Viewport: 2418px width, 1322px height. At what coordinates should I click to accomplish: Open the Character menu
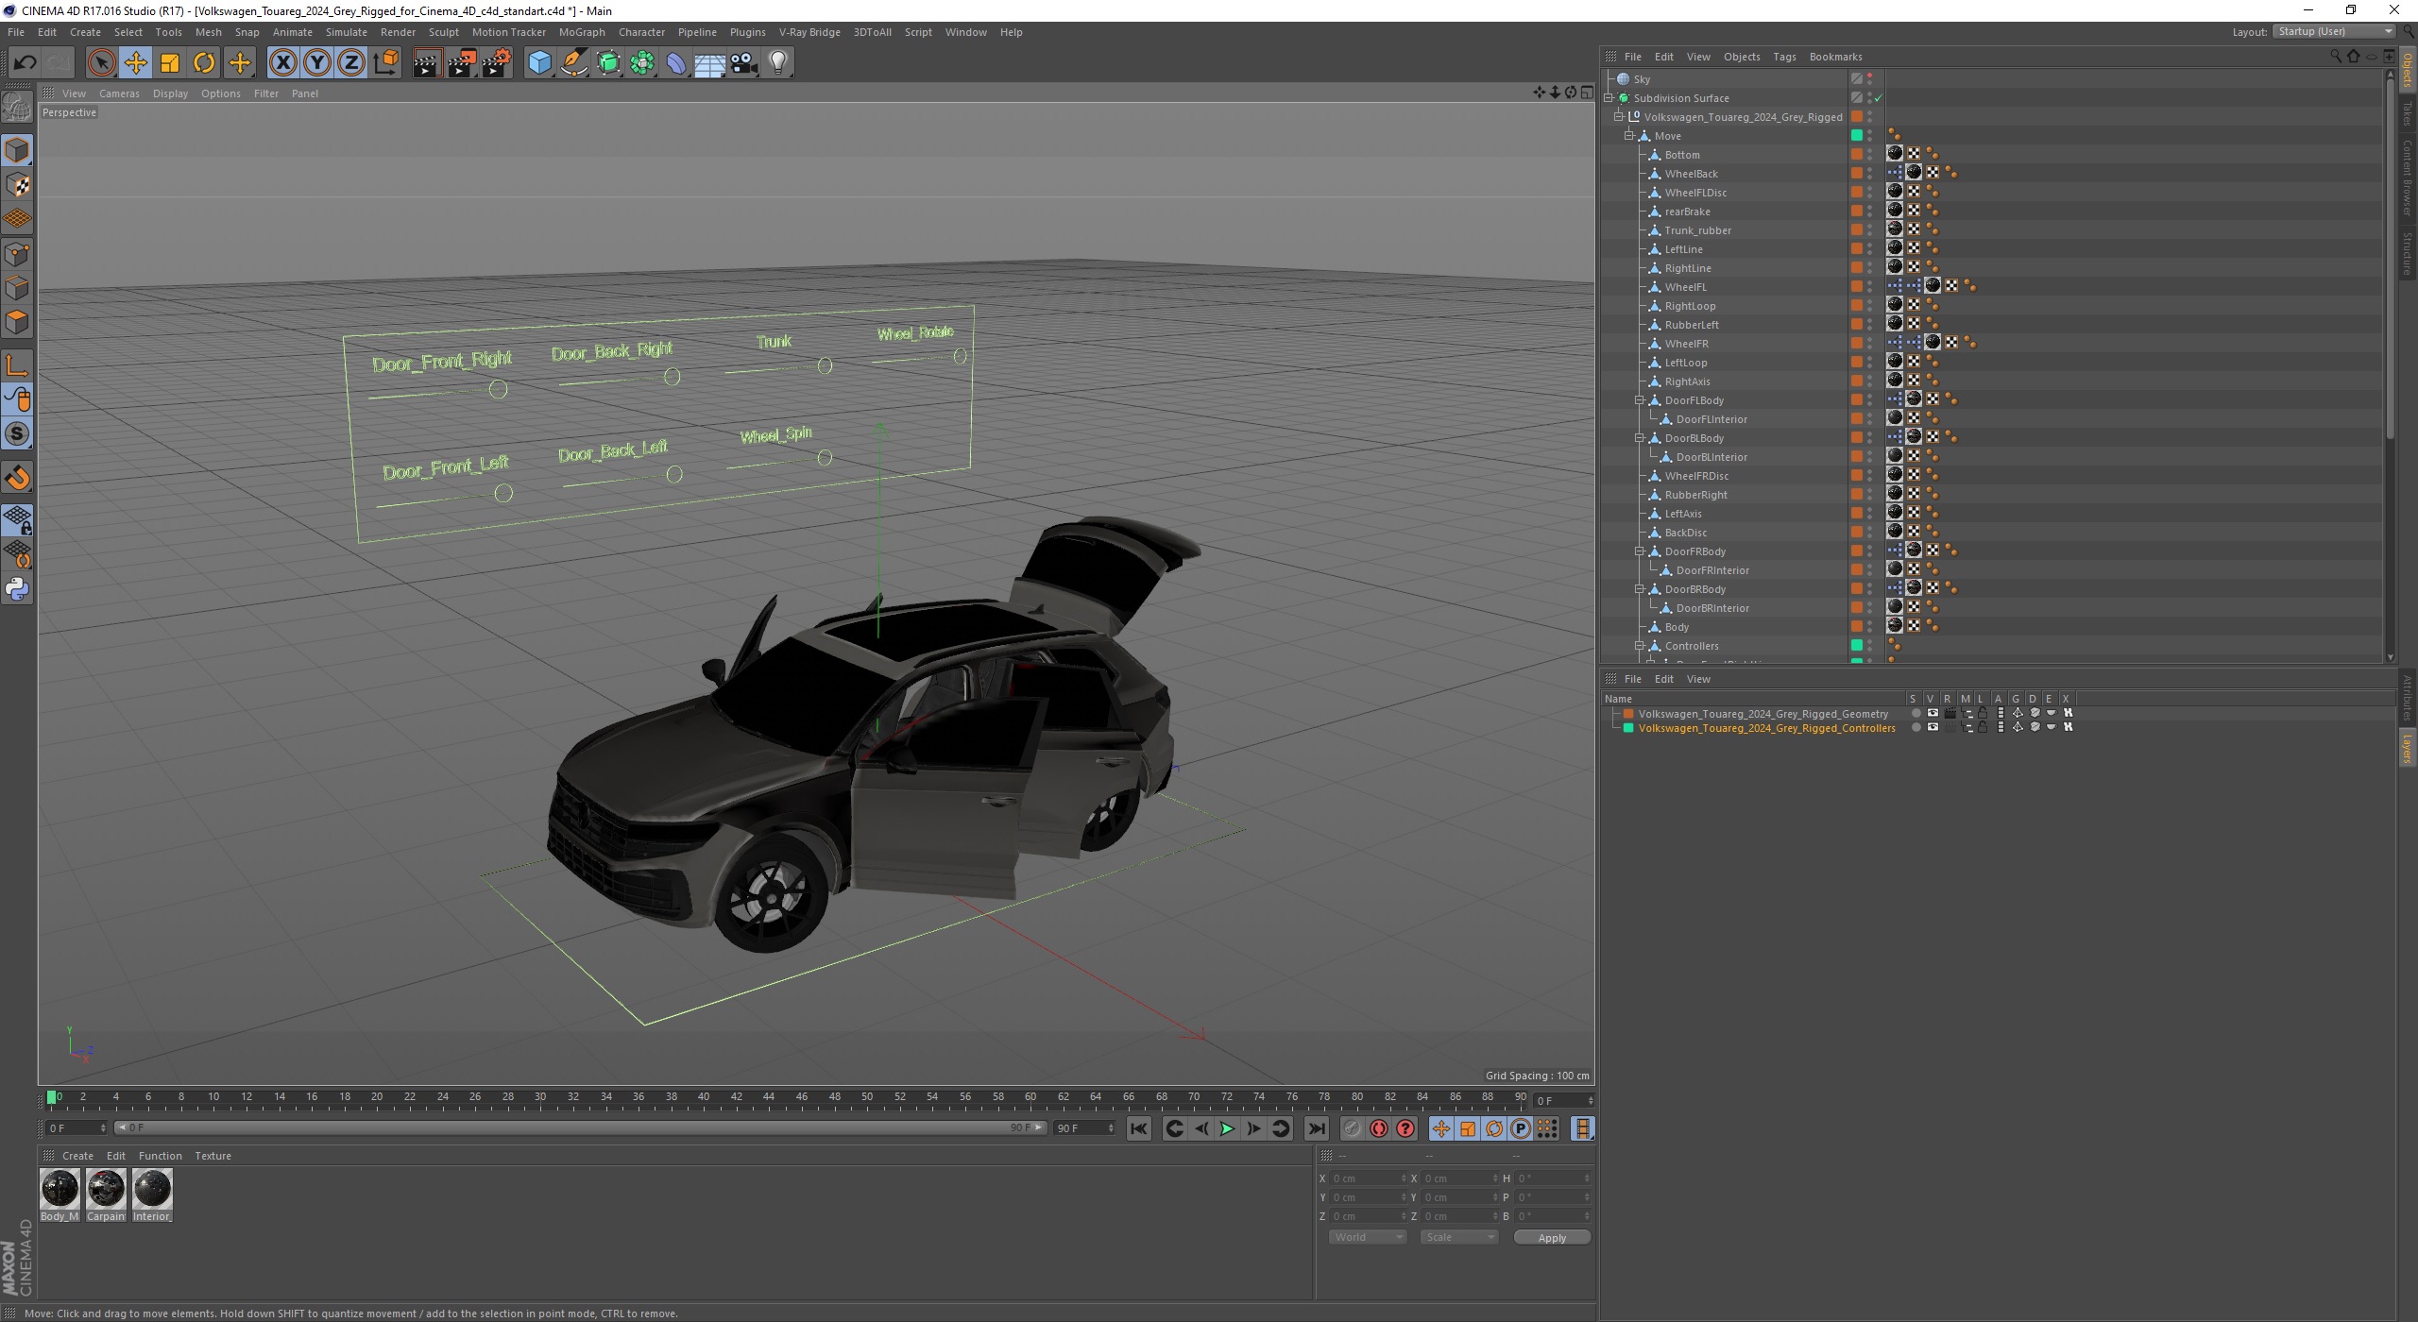click(x=641, y=32)
